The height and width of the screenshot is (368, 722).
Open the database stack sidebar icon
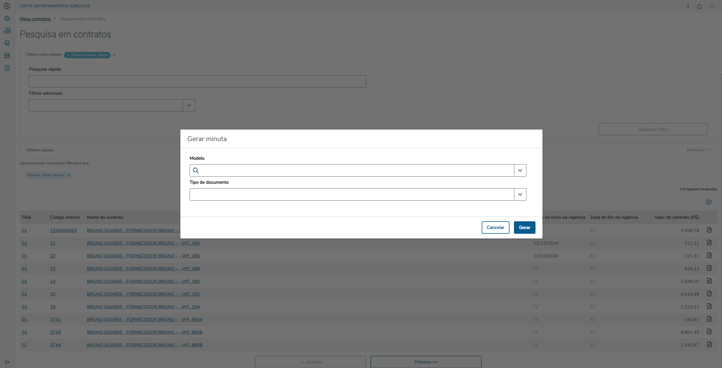[7, 43]
